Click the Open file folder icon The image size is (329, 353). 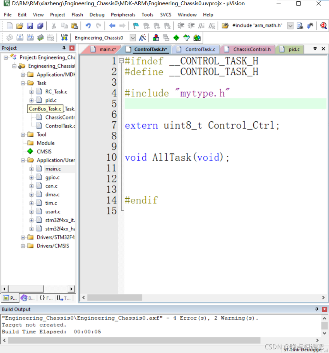click(20, 26)
